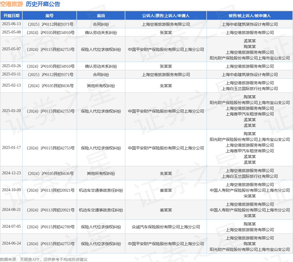Click 合同纠纷 in the 2025-06-13 row
The image size is (293, 262).
pyautogui.click(x=101, y=24)
